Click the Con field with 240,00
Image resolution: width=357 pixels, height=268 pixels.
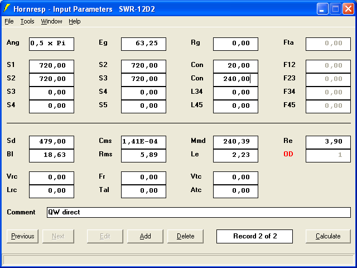(x=235, y=80)
